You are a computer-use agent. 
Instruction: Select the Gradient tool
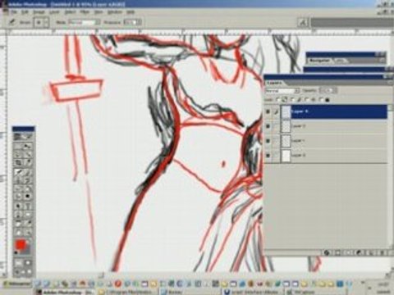coord(27,188)
